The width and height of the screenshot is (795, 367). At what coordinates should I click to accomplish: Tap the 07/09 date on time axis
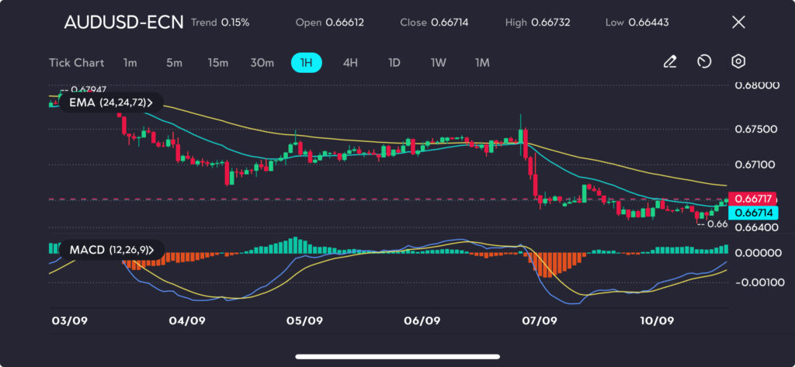point(540,320)
